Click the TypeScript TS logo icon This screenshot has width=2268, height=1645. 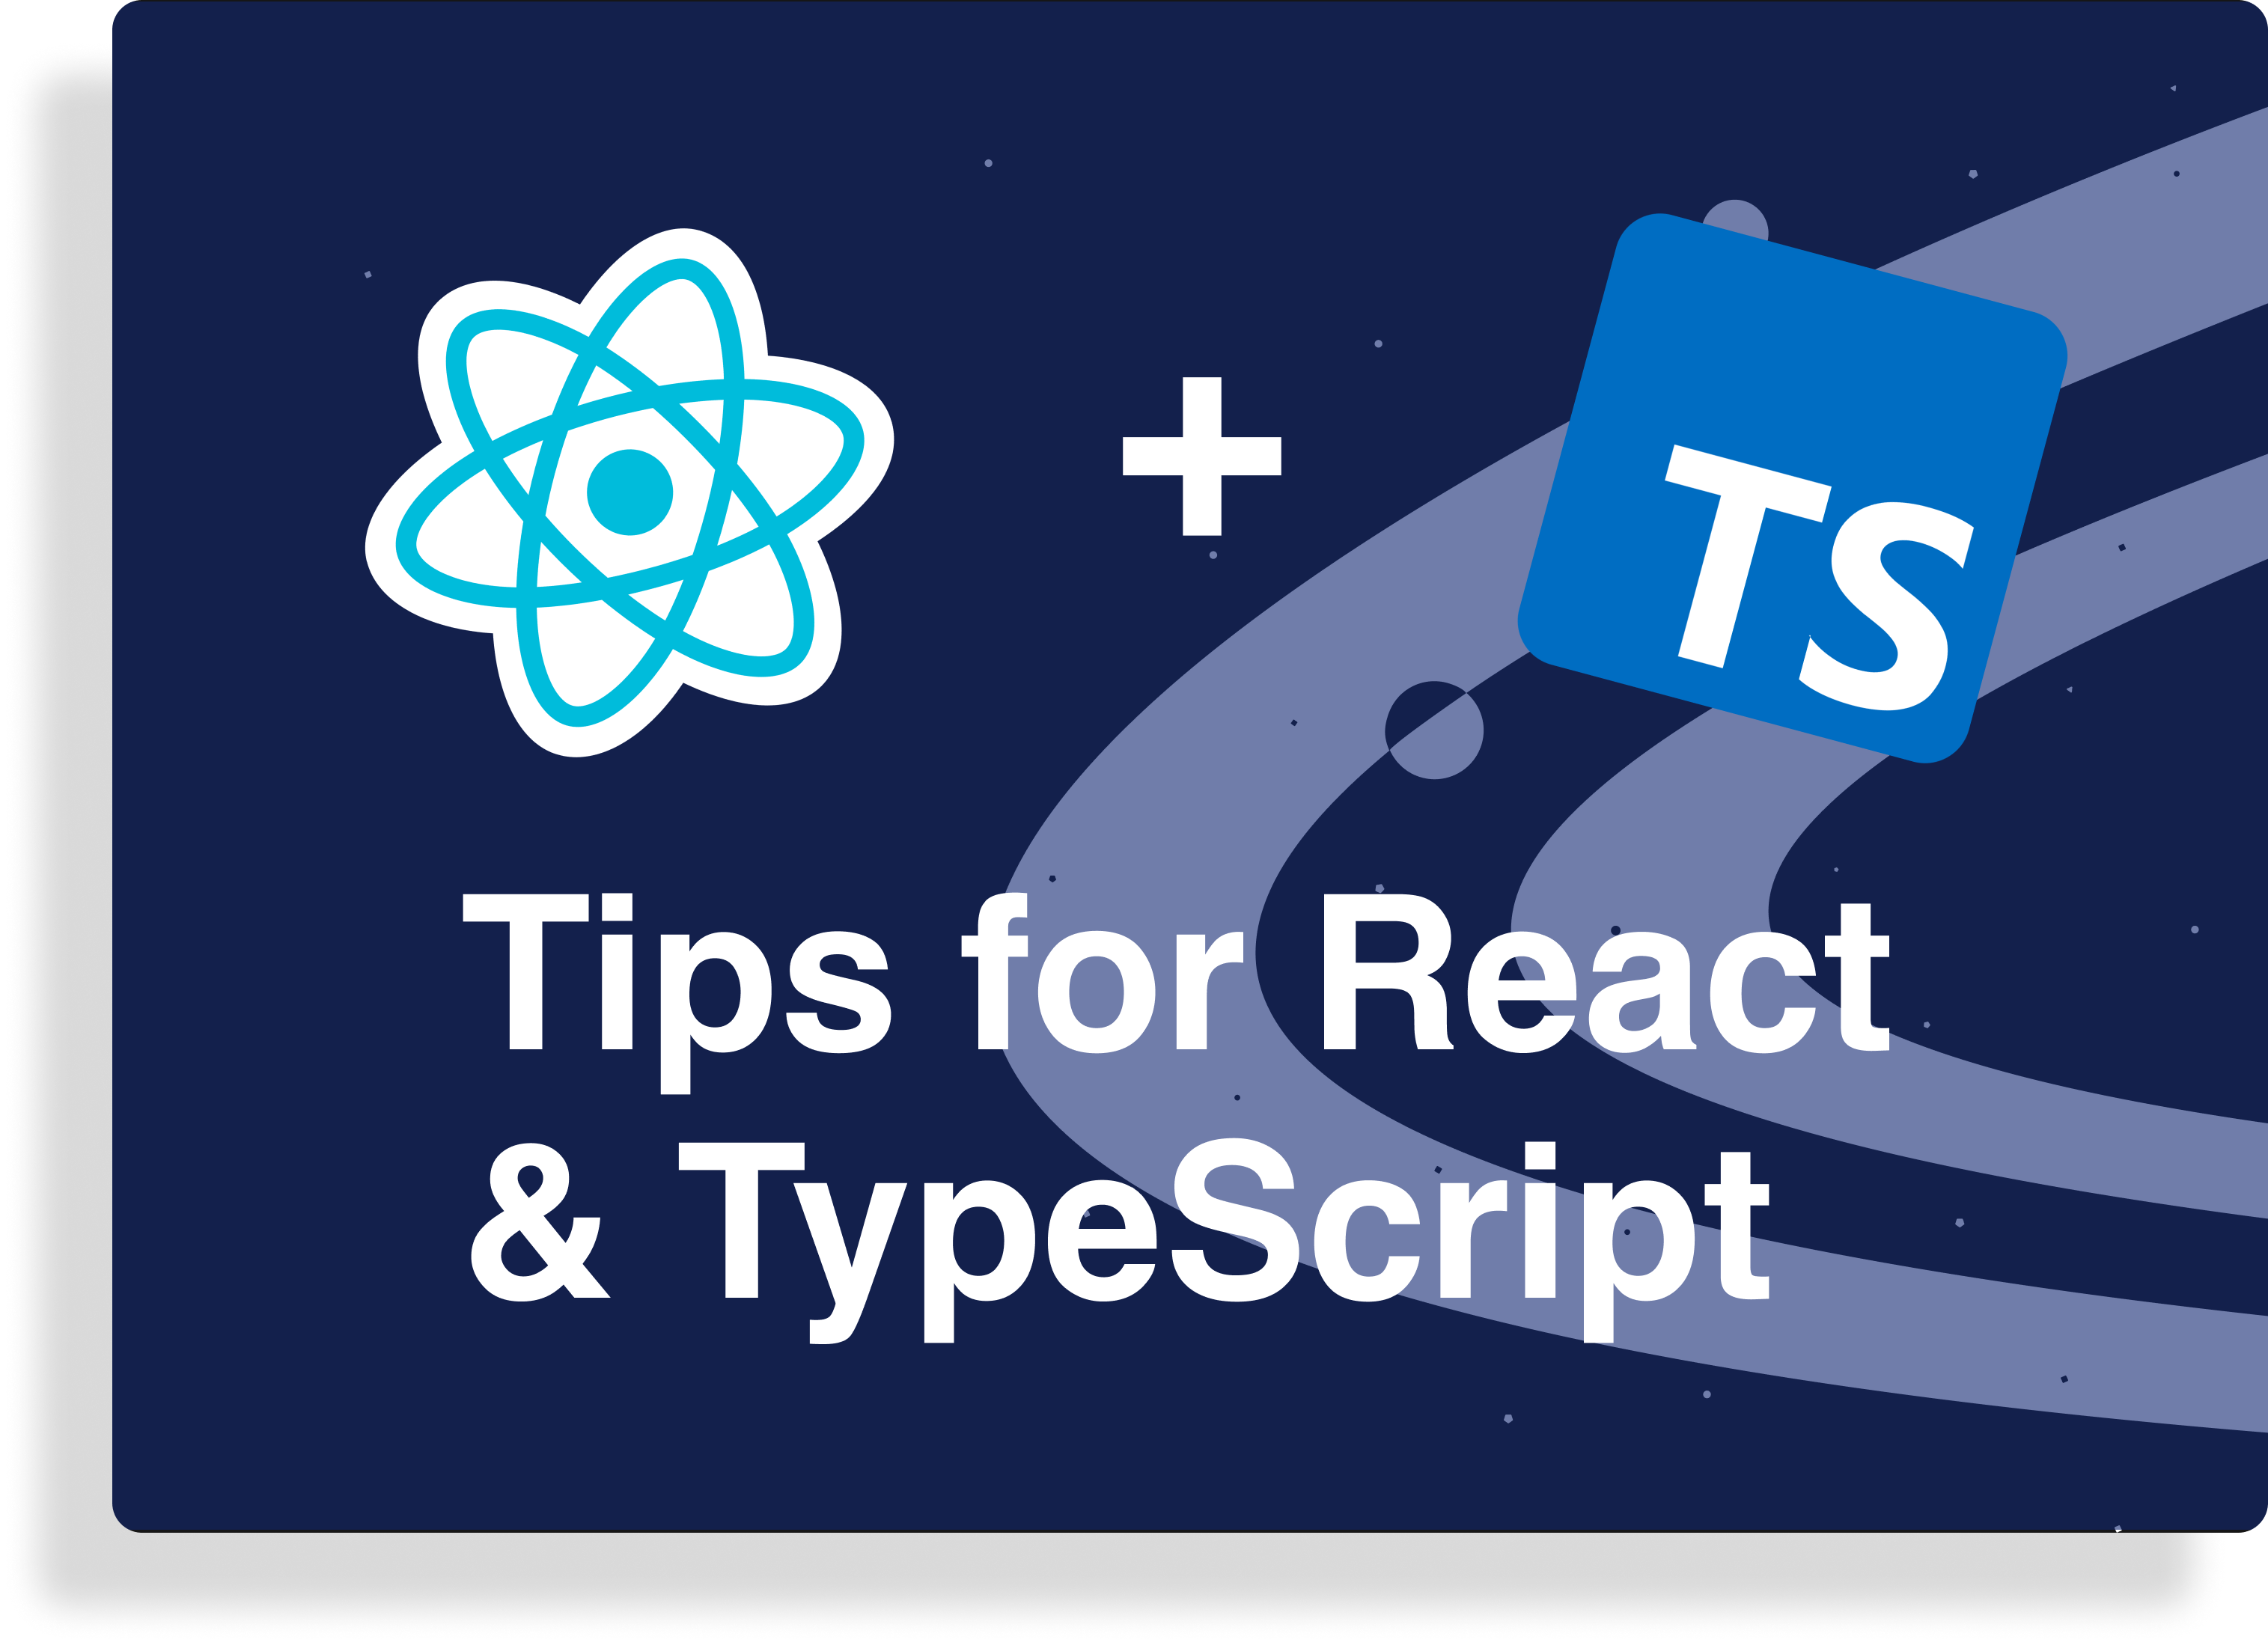pos(1796,493)
